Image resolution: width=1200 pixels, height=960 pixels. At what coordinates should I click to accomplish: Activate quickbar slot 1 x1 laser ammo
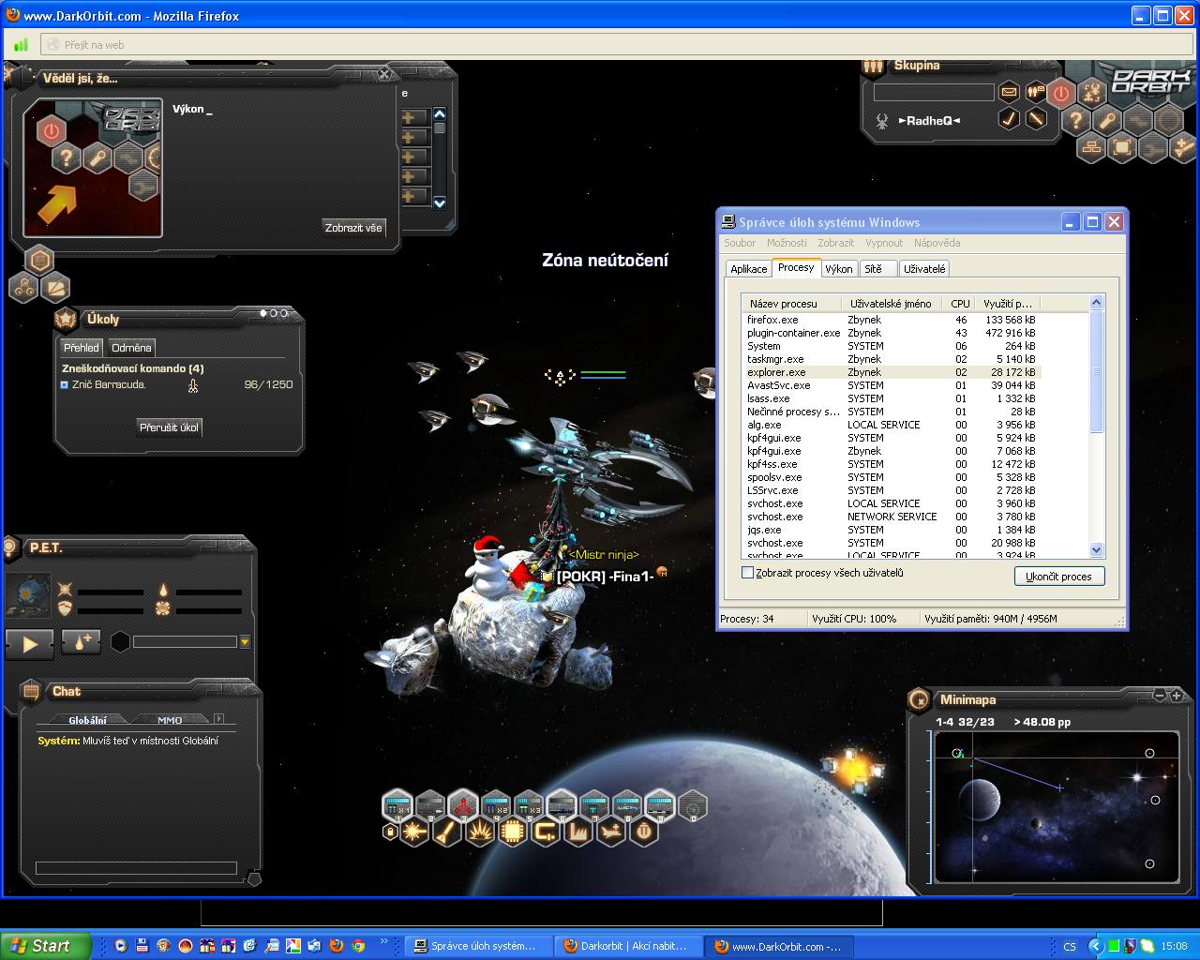(397, 804)
